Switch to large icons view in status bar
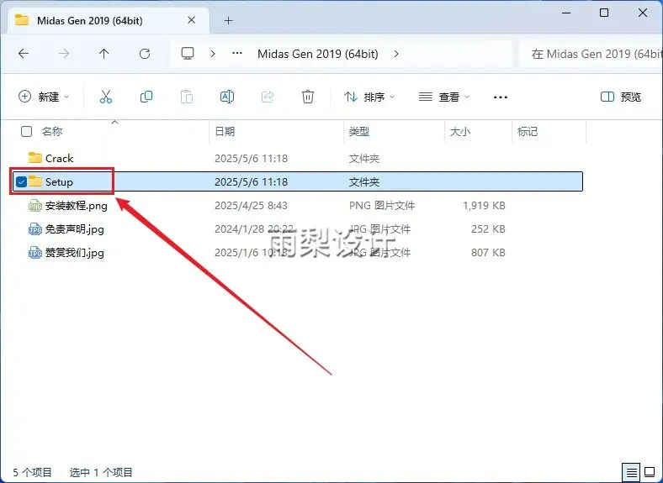The image size is (663, 483). coord(650,471)
